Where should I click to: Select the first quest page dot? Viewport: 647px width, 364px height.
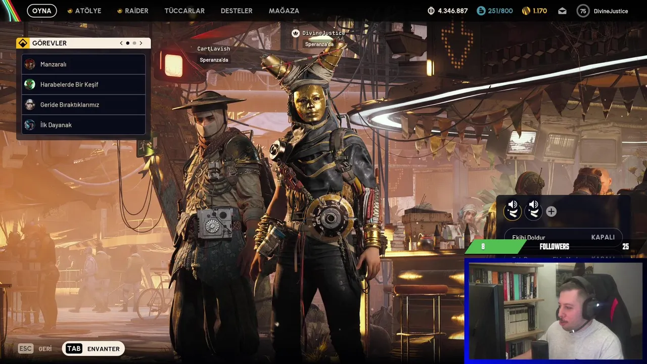click(128, 43)
